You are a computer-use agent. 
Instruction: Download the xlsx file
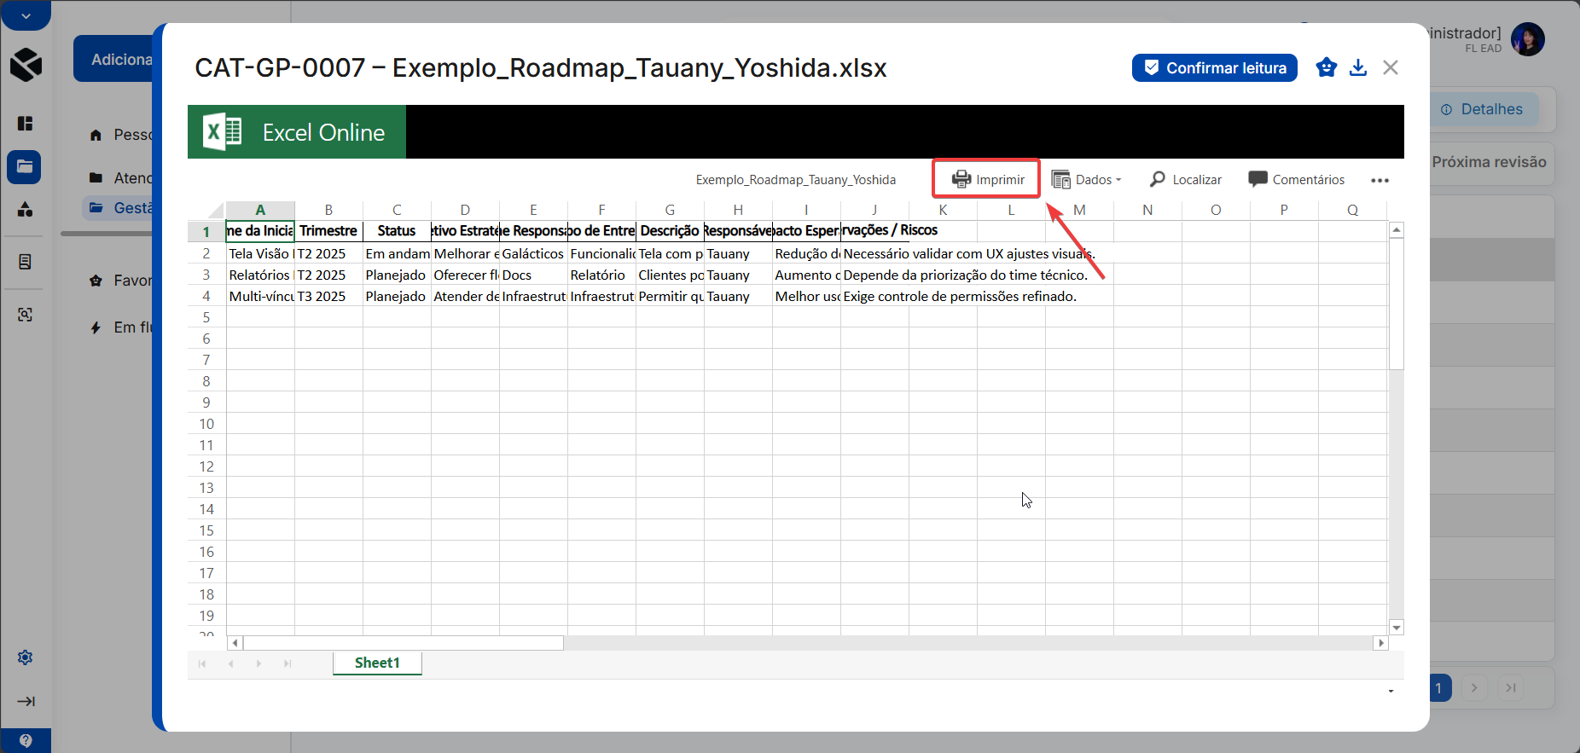coord(1358,67)
